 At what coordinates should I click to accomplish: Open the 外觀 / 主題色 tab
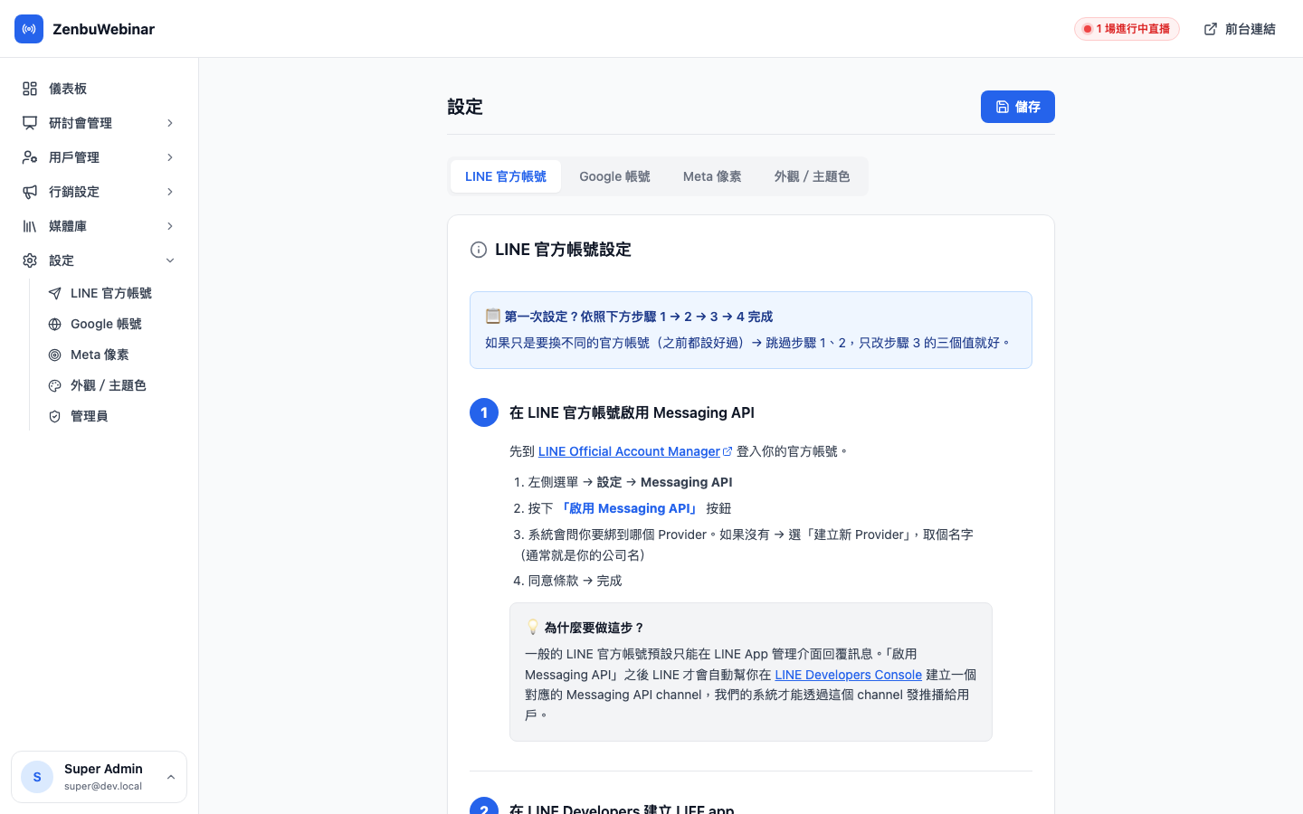tap(812, 176)
